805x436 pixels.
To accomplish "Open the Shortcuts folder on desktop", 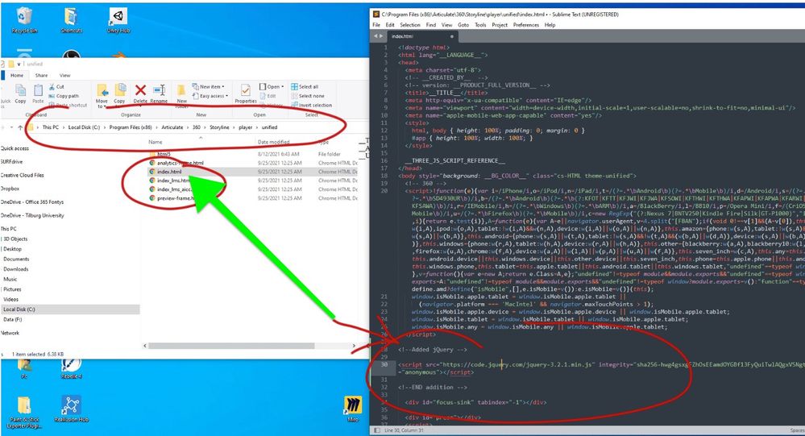I will tap(71, 20).
